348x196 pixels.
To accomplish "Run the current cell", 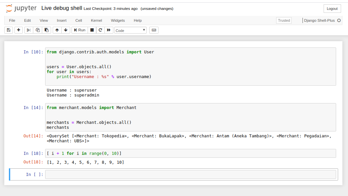I will pyautogui.click(x=80, y=30).
